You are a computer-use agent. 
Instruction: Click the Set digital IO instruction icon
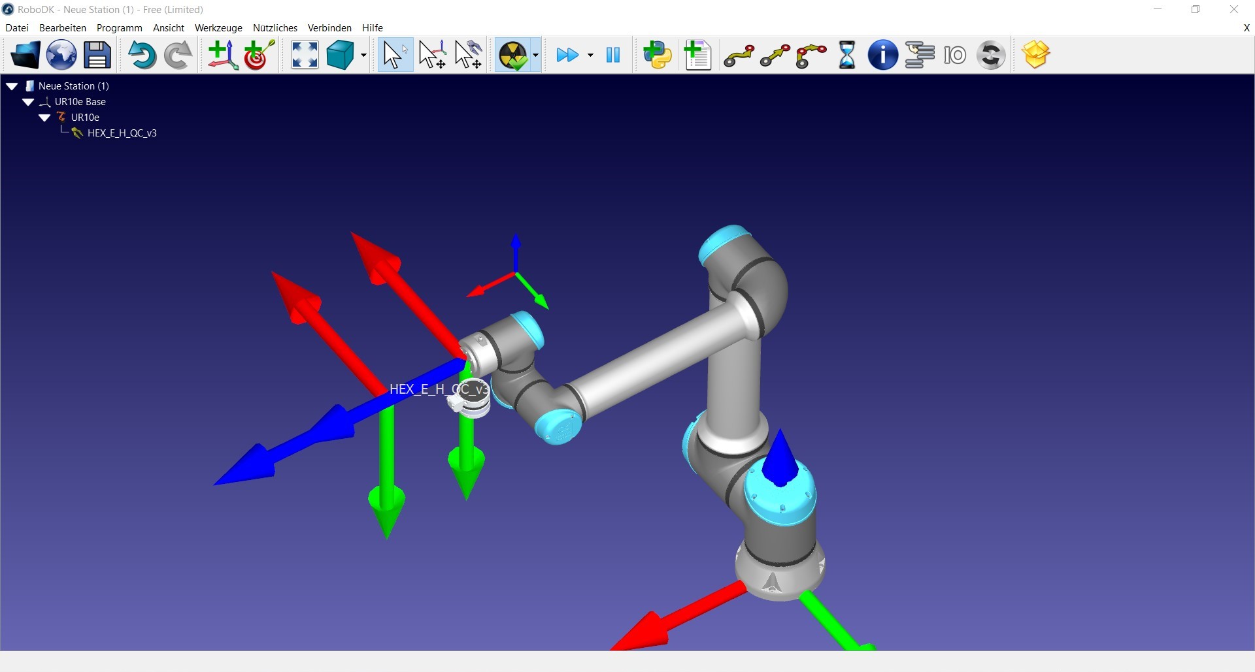(955, 56)
